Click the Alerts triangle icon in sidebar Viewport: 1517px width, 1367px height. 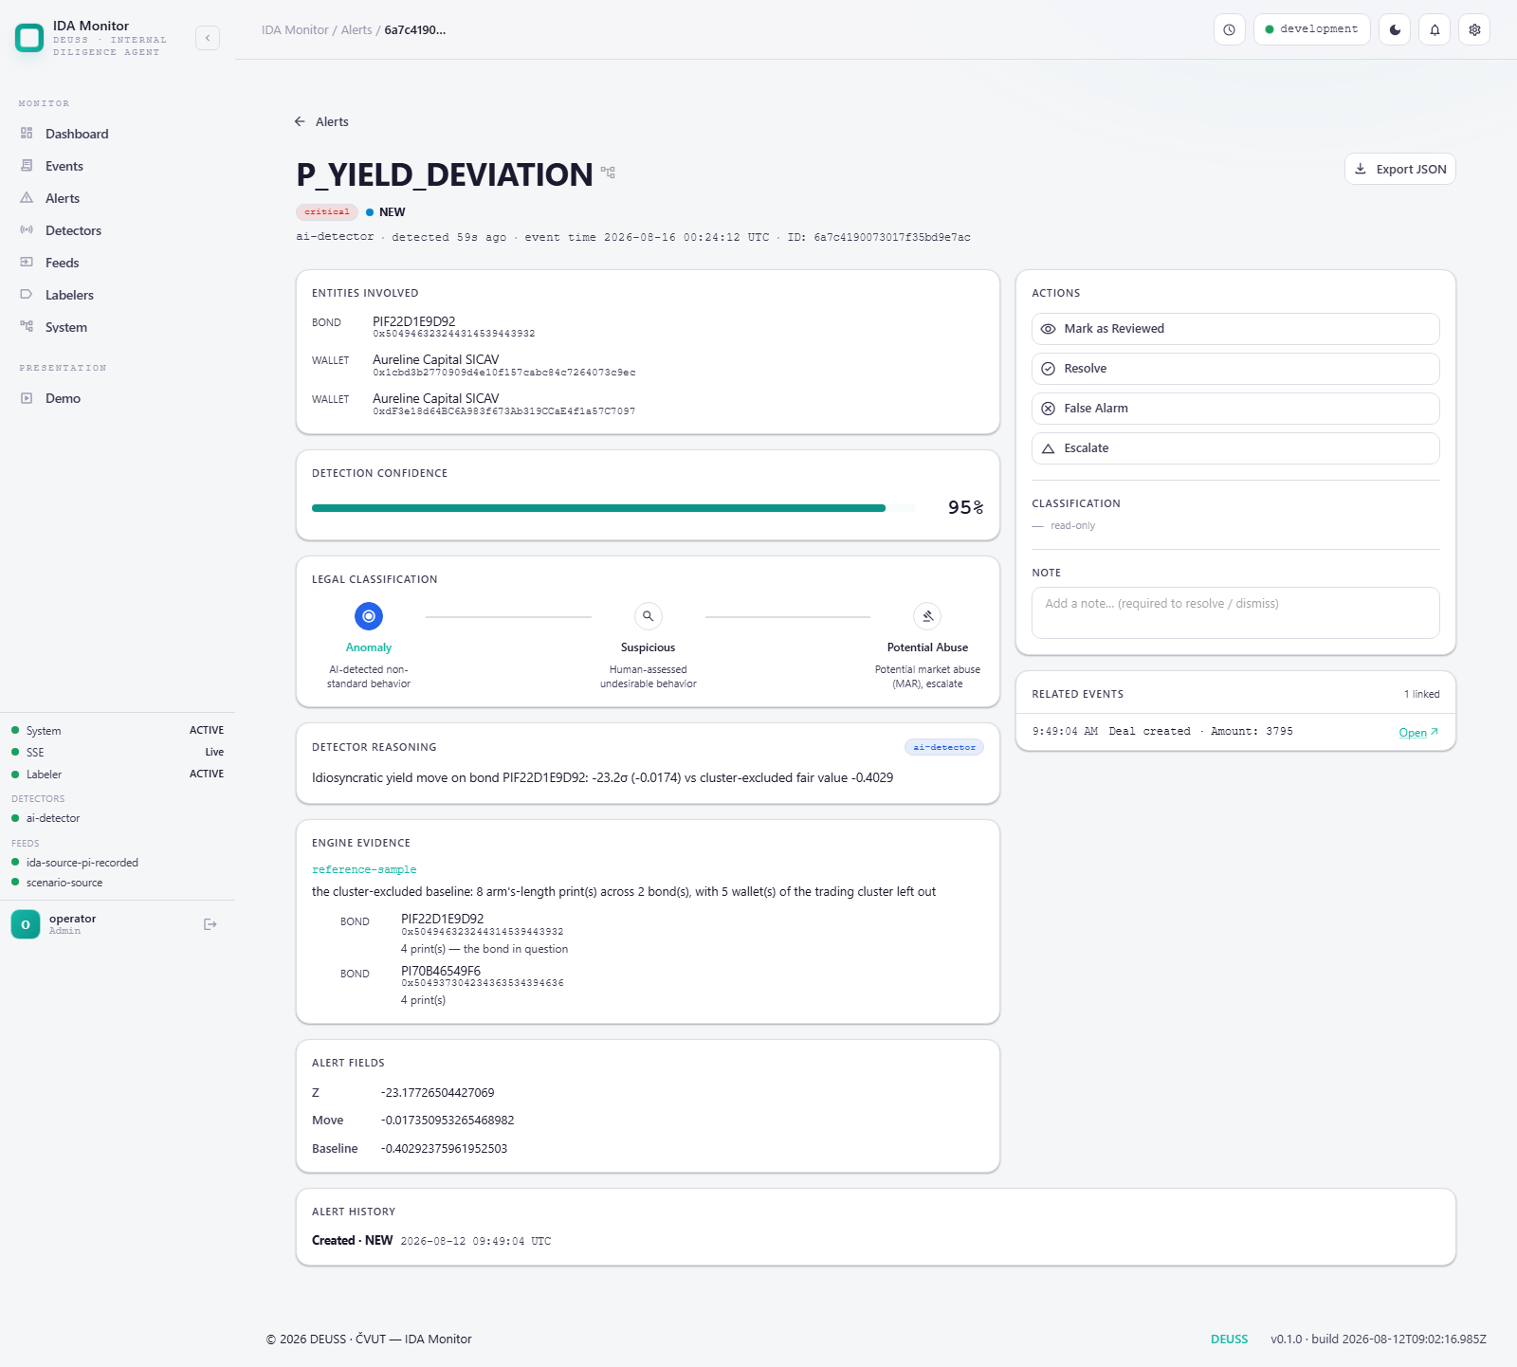pyautogui.click(x=27, y=198)
